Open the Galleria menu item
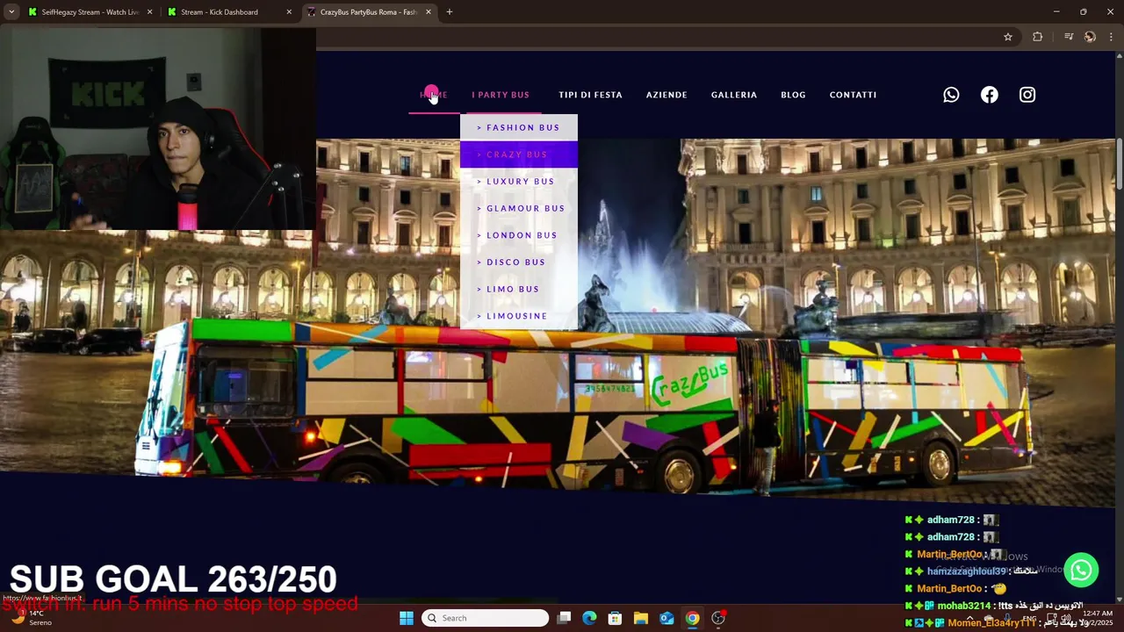Screen dimensions: 1124x632 tap(734, 95)
